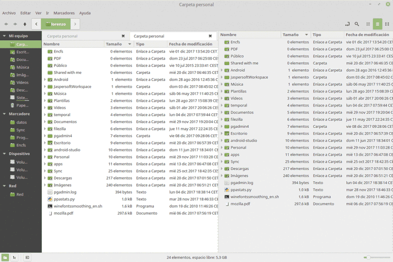Activate the places sidebar view

pos(5,257)
